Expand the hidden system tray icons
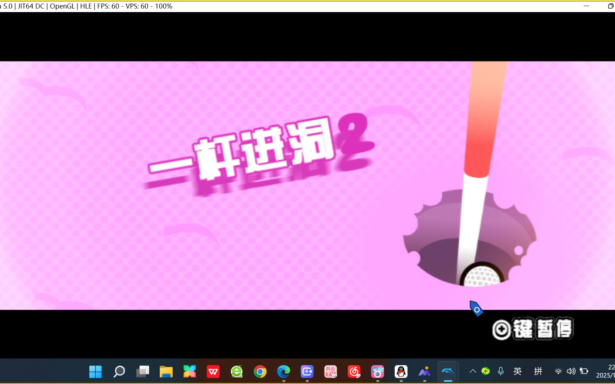The image size is (615, 384). pos(473,371)
